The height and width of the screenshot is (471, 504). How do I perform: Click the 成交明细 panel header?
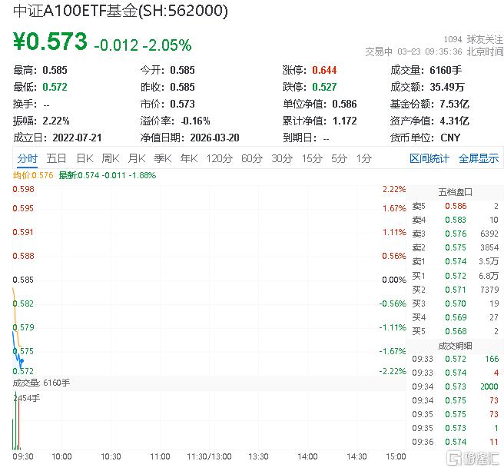point(456,346)
